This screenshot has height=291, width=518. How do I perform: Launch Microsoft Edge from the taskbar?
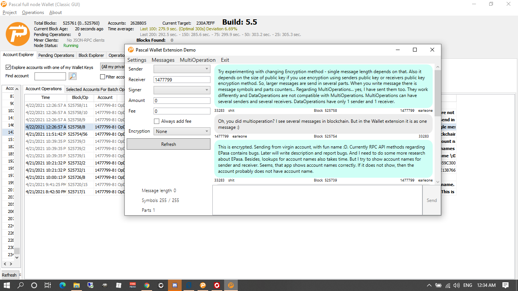(62, 285)
